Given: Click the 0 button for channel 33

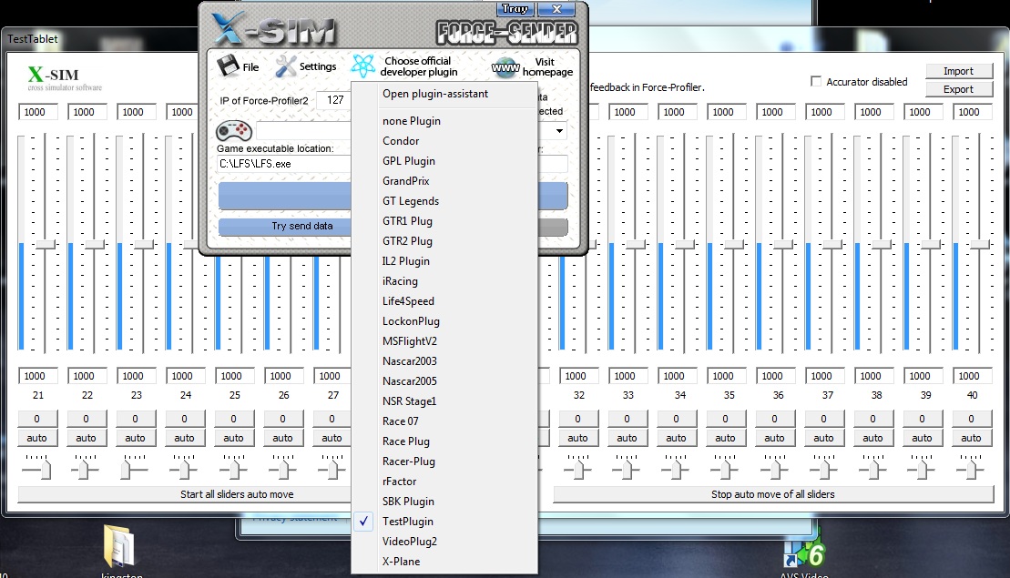Looking at the screenshot, I should (627, 419).
